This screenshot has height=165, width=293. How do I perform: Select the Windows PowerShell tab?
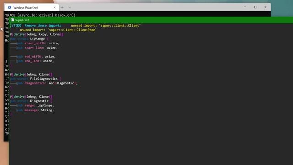(32, 8)
